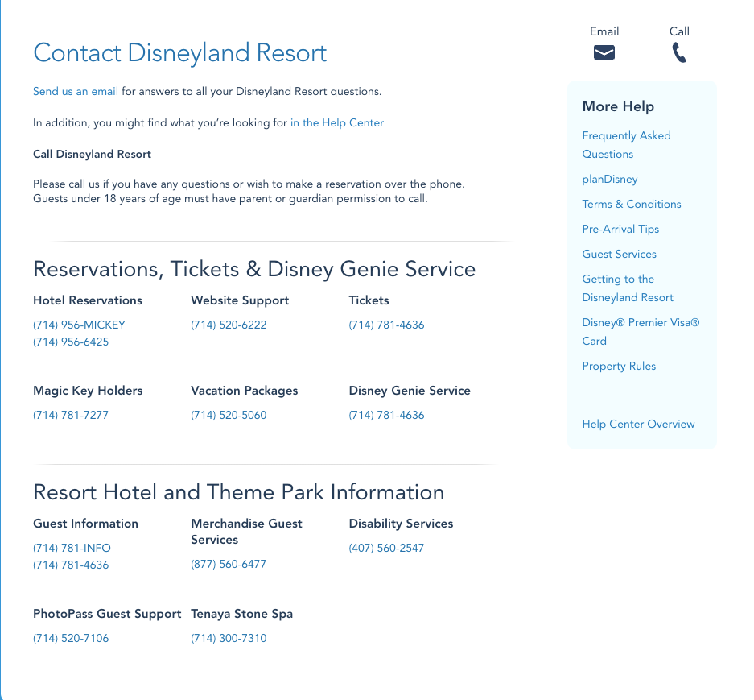
Task: View Pre-Arrival Tips
Action: pos(620,229)
